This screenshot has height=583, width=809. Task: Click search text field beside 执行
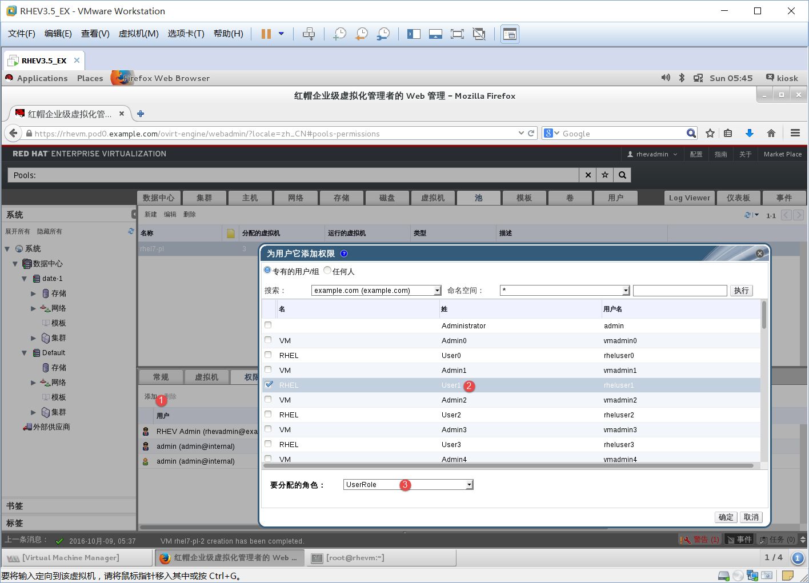[x=680, y=290]
